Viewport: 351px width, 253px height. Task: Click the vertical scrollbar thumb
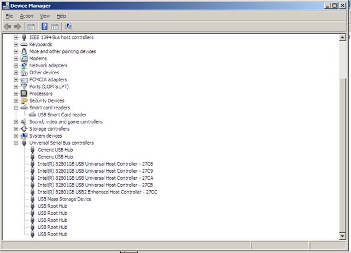tap(342, 155)
